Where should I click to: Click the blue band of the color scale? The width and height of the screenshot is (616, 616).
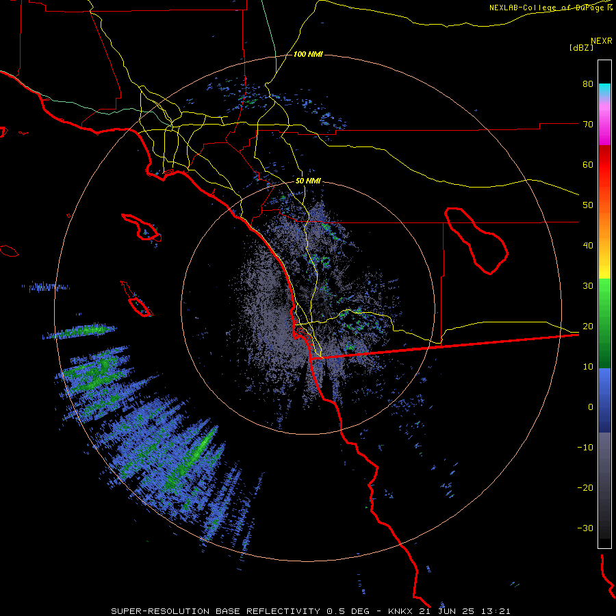(x=604, y=400)
